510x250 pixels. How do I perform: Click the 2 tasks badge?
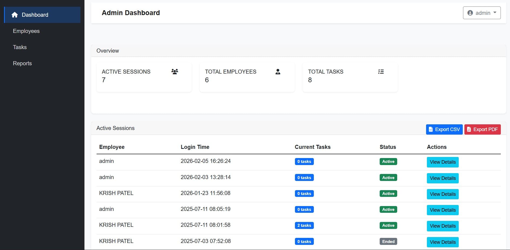pyautogui.click(x=304, y=225)
